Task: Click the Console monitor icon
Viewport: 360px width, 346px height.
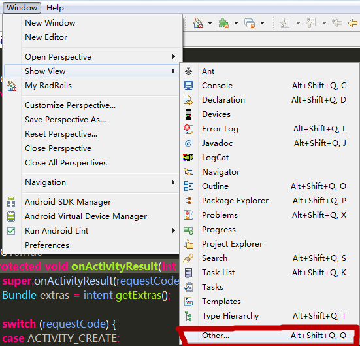Action: click(189, 86)
